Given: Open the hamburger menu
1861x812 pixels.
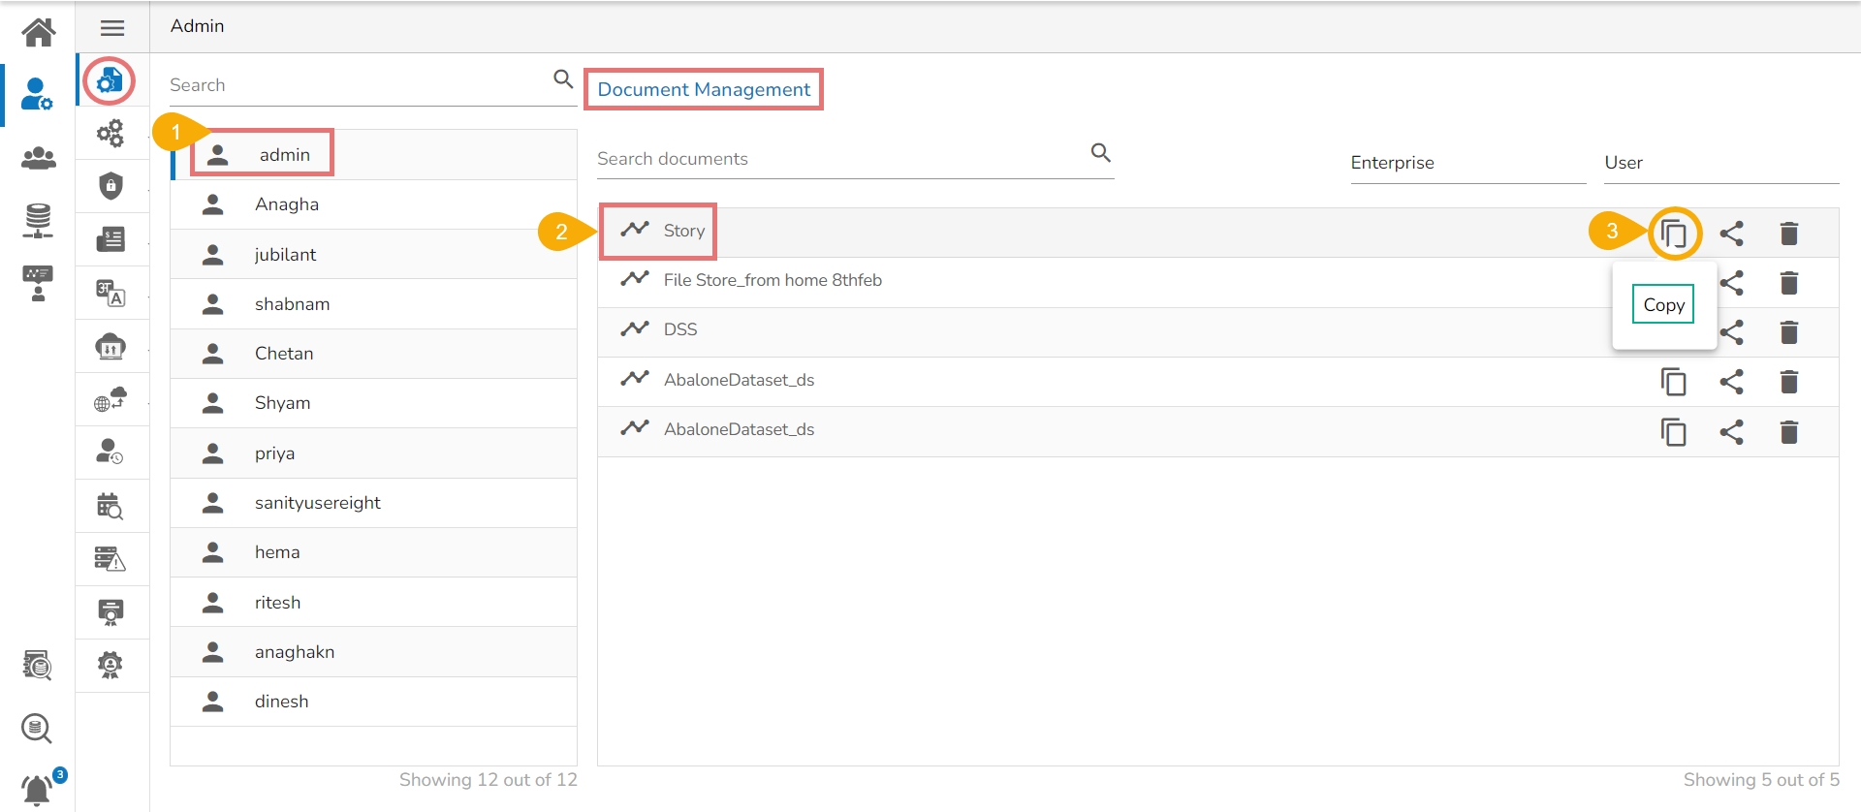Looking at the screenshot, I should [112, 28].
